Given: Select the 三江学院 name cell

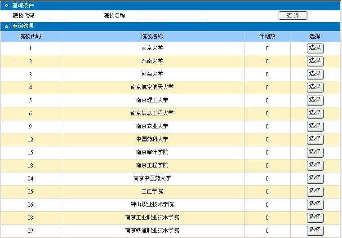Looking at the screenshot, I should click(x=152, y=192).
